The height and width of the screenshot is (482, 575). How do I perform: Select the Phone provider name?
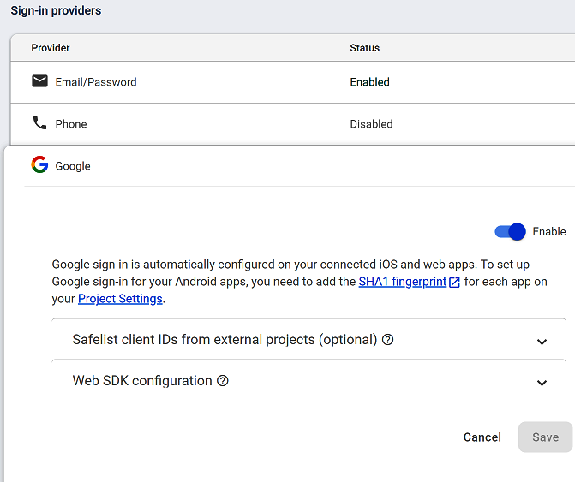click(71, 124)
